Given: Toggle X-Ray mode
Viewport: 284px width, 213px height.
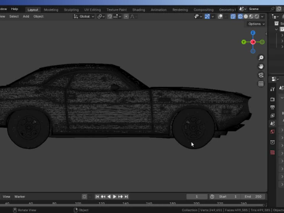Looking at the screenshot, I should (233, 17).
